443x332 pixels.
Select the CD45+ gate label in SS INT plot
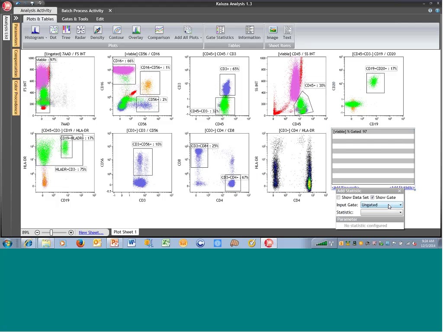[x=315, y=85]
